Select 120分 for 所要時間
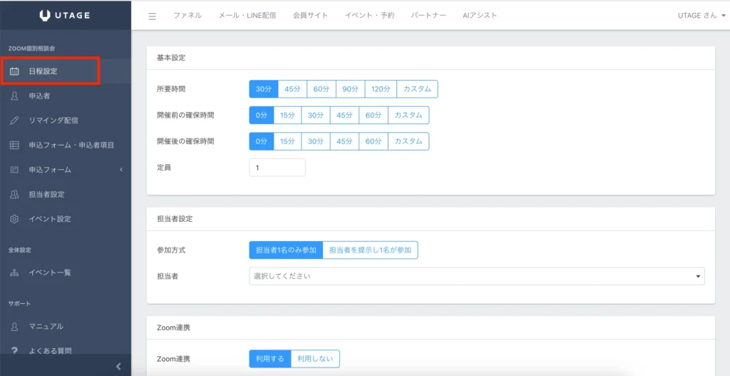The image size is (730, 376). (x=381, y=89)
